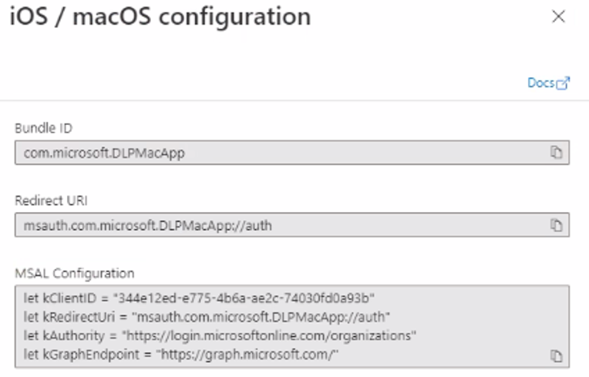The height and width of the screenshot is (377, 589).
Task: Click the login.microsoftonline.com authority URL
Action: [x=269, y=335]
